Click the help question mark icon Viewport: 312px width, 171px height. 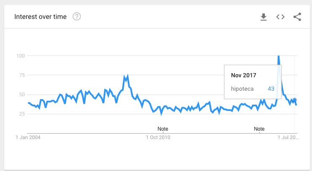pos(77,17)
